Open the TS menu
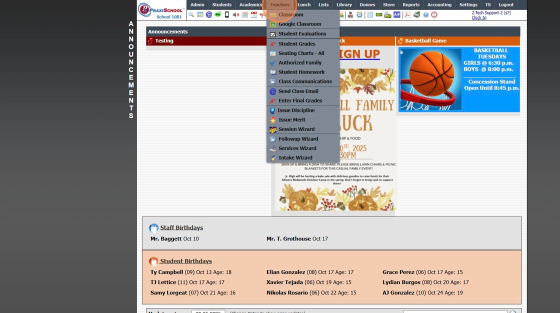The width and height of the screenshot is (560, 313). 488,4
